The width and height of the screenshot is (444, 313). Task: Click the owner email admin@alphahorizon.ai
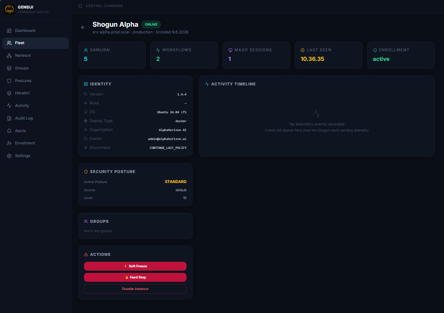point(167,139)
